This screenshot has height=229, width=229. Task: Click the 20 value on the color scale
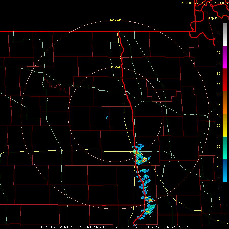click(219, 157)
